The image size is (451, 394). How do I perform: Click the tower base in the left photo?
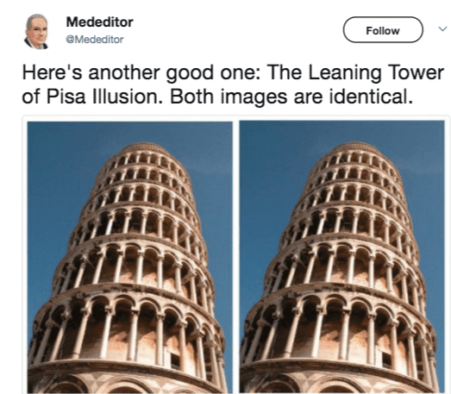127,377
